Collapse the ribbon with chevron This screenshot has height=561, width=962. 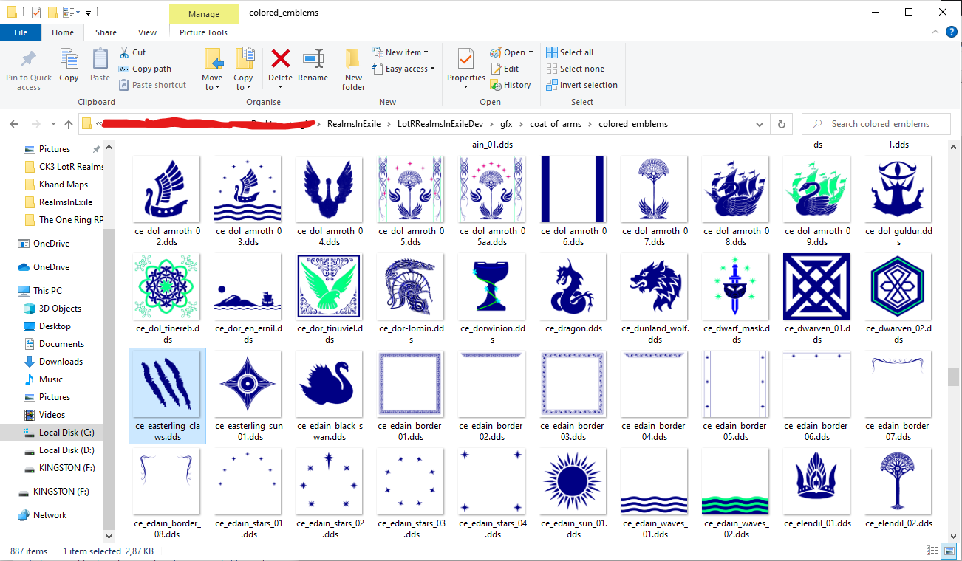pyautogui.click(x=936, y=32)
